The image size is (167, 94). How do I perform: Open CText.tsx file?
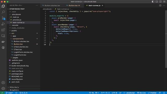tap(23, 49)
